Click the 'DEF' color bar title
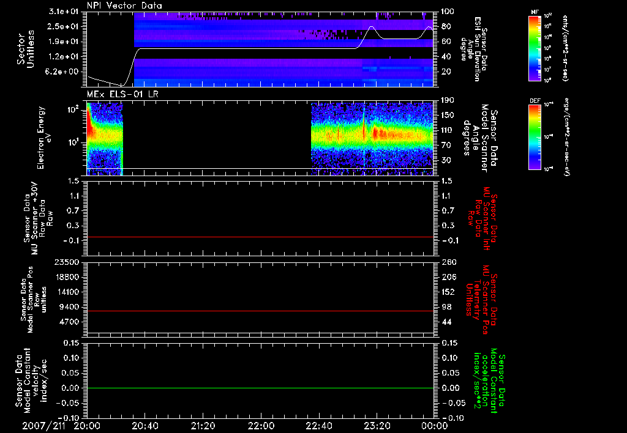The image size is (627, 433). pyautogui.click(x=535, y=101)
